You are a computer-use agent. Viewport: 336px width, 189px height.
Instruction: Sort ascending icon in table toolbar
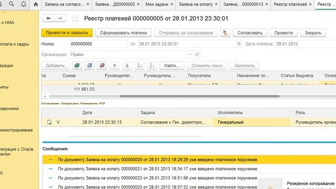[140, 66]
